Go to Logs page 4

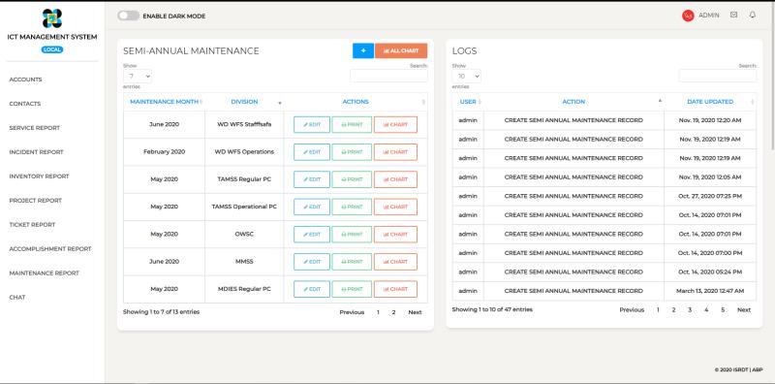point(706,309)
